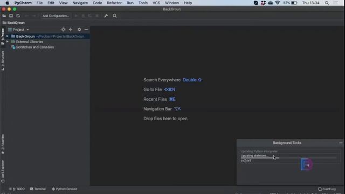The height and width of the screenshot is (194, 345).
Task: Click the Run play icon
Action: tap(76, 16)
